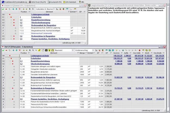Viewport: 170px width, 113px height.
Task: Click red X delete icon in Stamm-LV toolbar
Action: pos(20,9)
